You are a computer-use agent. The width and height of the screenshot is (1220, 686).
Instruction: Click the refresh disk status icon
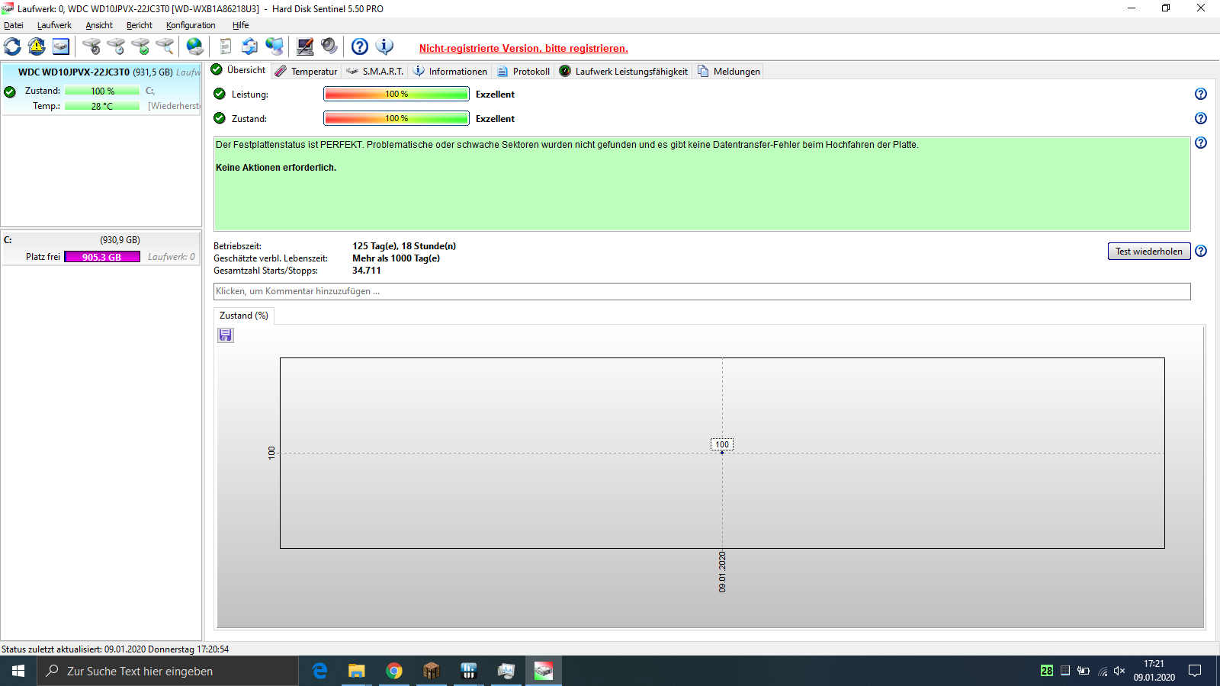point(12,46)
